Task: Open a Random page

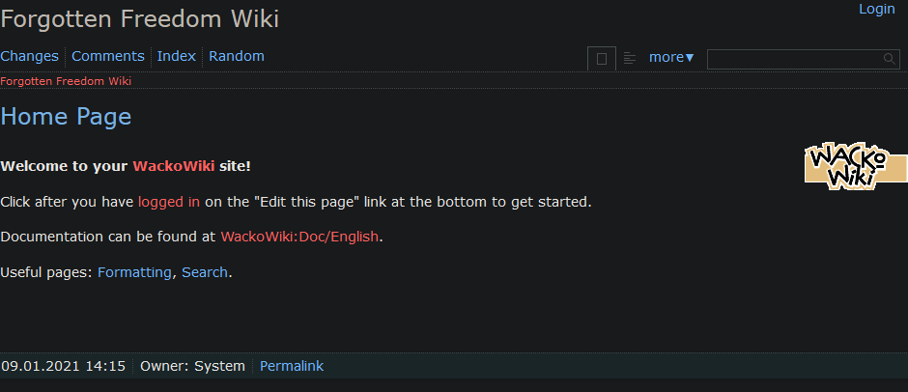Action: (237, 56)
